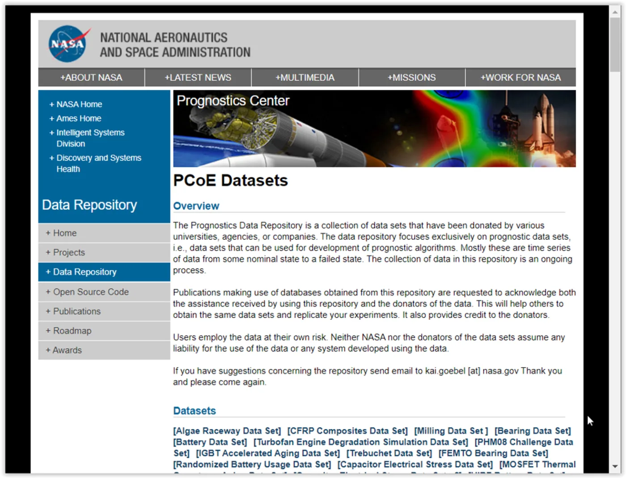The image size is (626, 478).
Task: Open IGBT Accelerated Aging Data Set link
Action: tap(268, 453)
